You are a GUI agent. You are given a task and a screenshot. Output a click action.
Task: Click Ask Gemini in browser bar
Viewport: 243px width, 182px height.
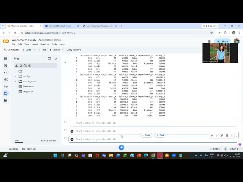210,26
